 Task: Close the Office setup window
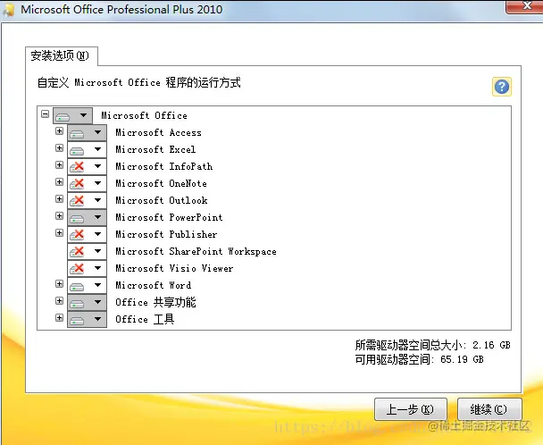[526, 6]
